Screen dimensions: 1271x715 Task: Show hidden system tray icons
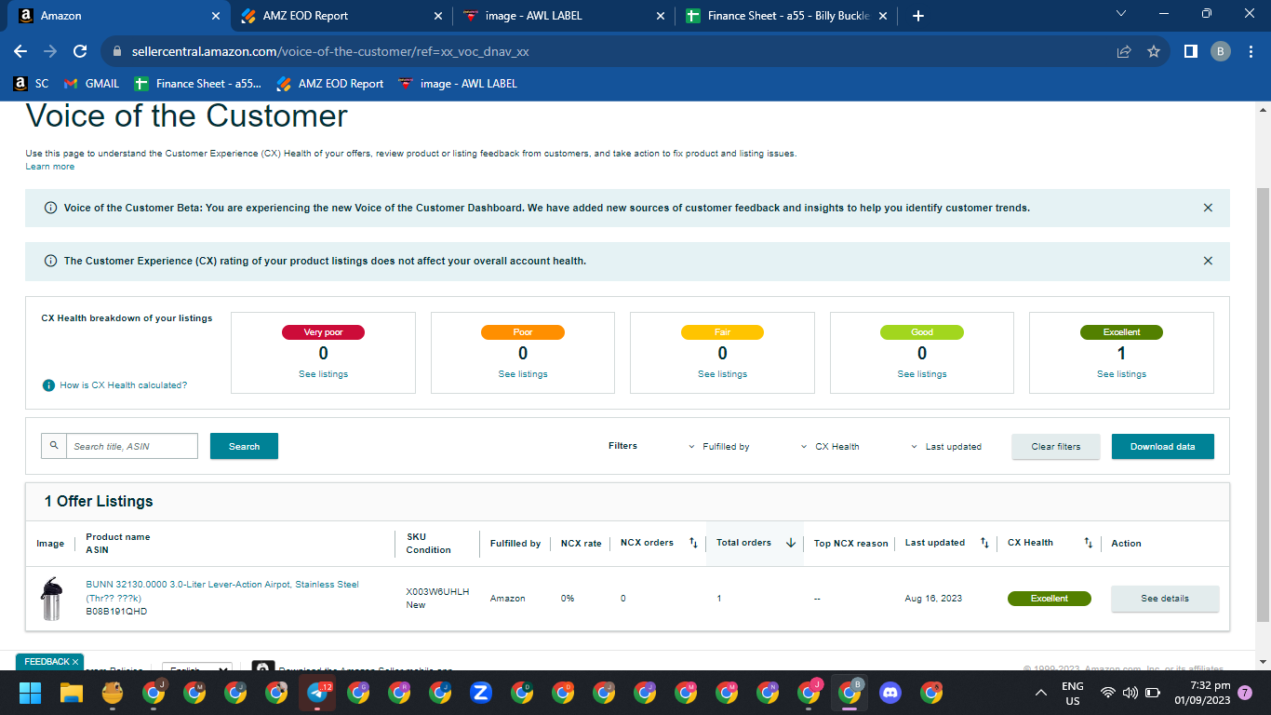pyautogui.click(x=1041, y=693)
